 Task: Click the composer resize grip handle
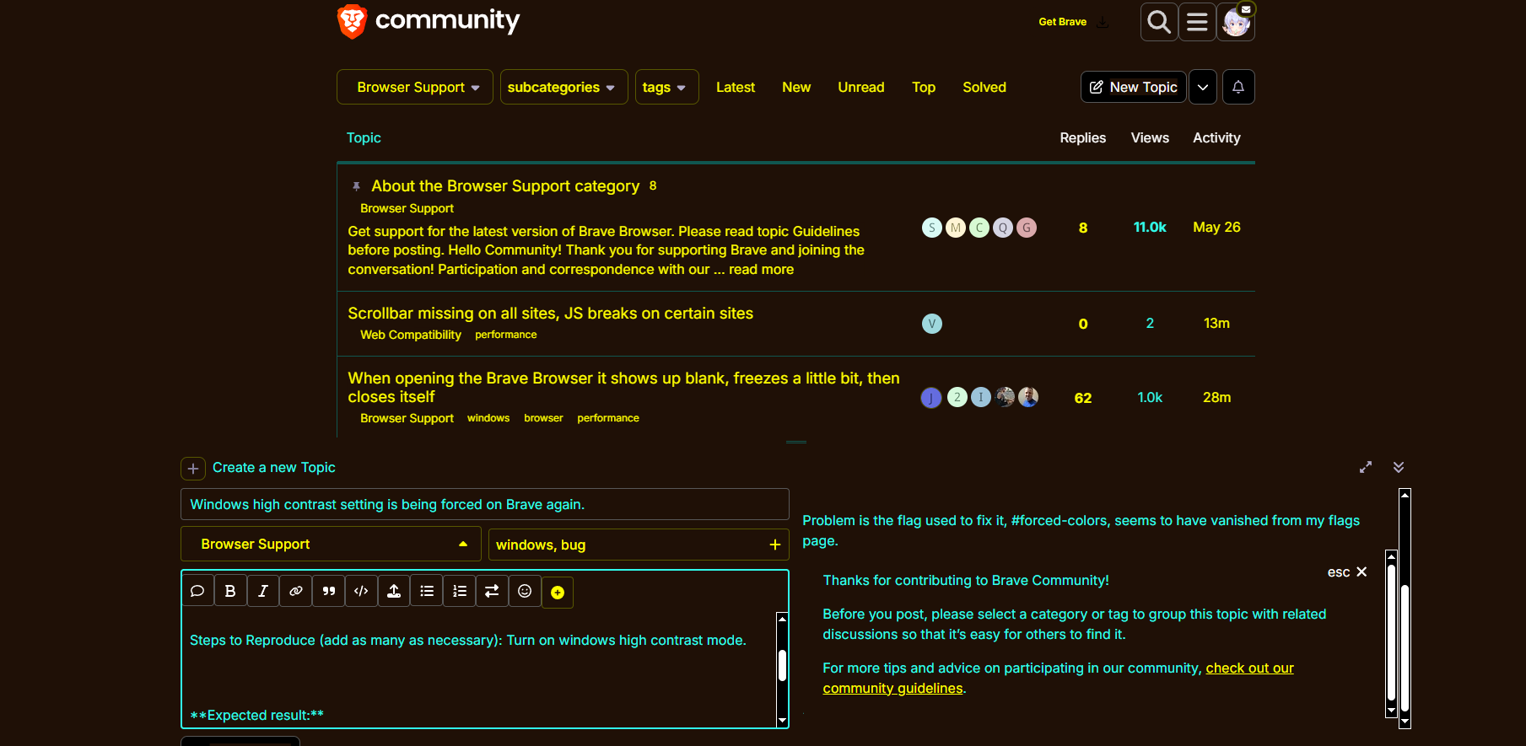point(796,442)
